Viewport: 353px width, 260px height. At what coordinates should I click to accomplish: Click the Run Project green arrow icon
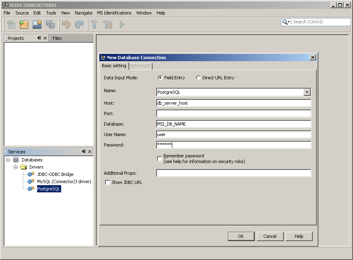pyautogui.click(x=122, y=25)
